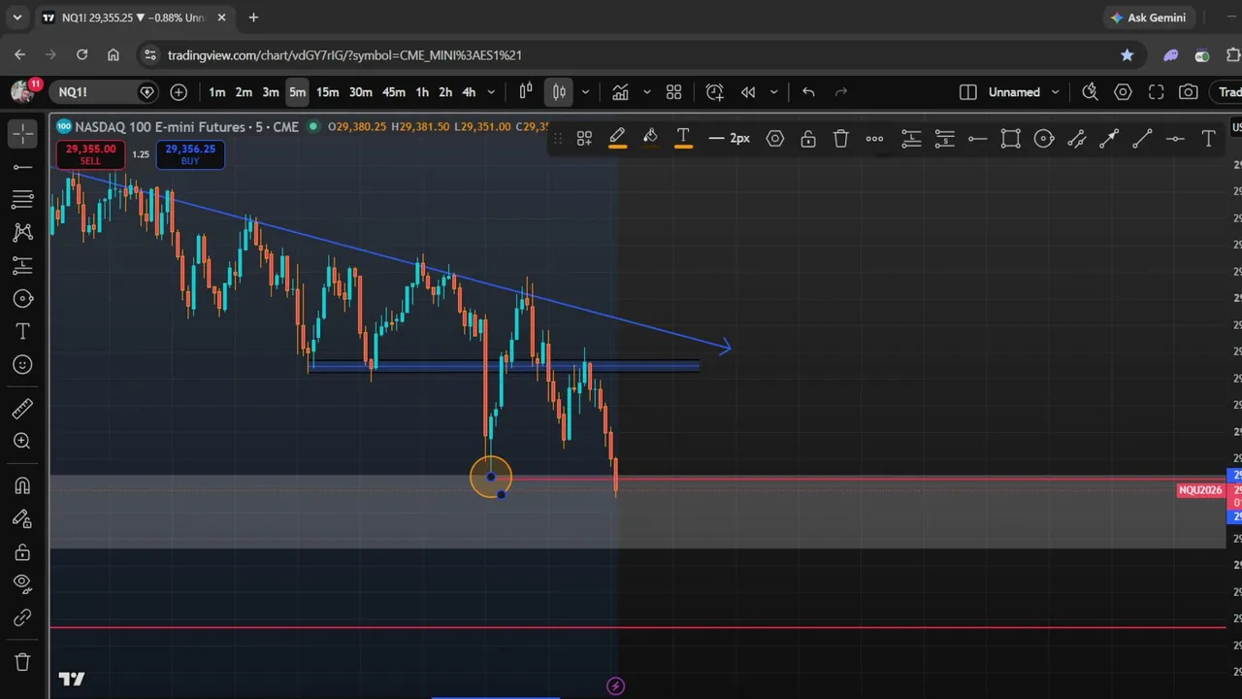Image resolution: width=1242 pixels, height=699 pixels.
Task: Select the rectangle shape tool in the floating toolbar
Action: point(1010,139)
